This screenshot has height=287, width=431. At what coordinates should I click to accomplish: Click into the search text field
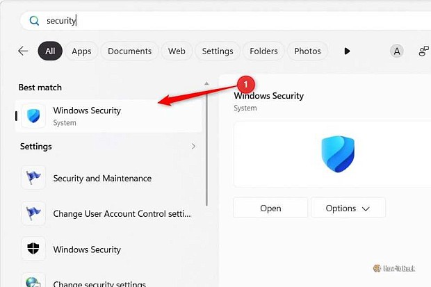click(236, 21)
